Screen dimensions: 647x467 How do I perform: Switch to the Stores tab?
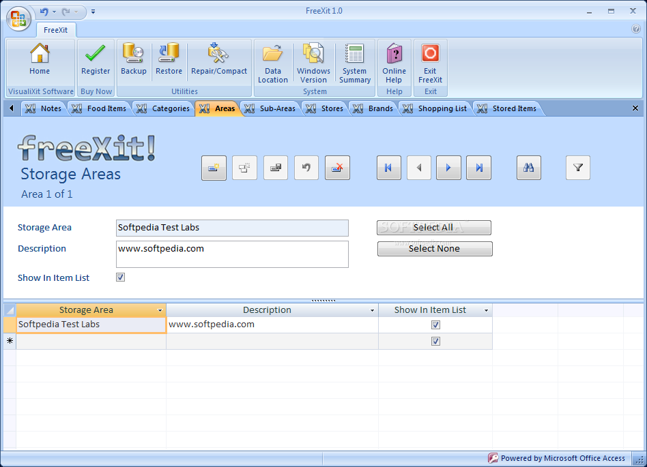(x=325, y=108)
